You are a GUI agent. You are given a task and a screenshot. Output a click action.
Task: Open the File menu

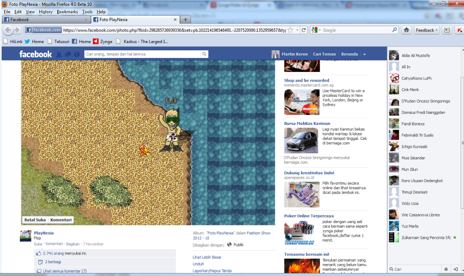coord(7,12)
